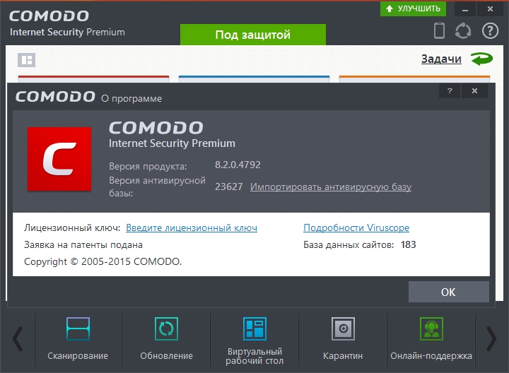Click the red Comodo logo in About dialog
Image resolution: width=509 pixels, height=373 pixels.
pos(59,159)
